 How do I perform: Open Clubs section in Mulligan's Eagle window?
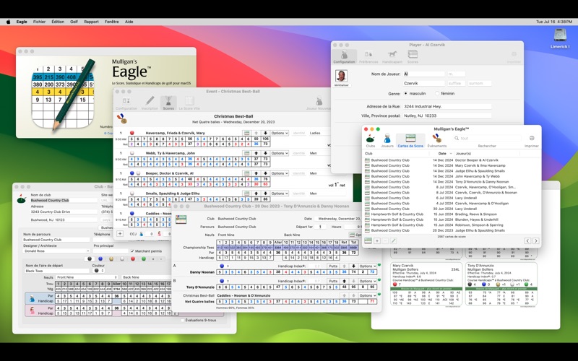[x=370, y=141]
